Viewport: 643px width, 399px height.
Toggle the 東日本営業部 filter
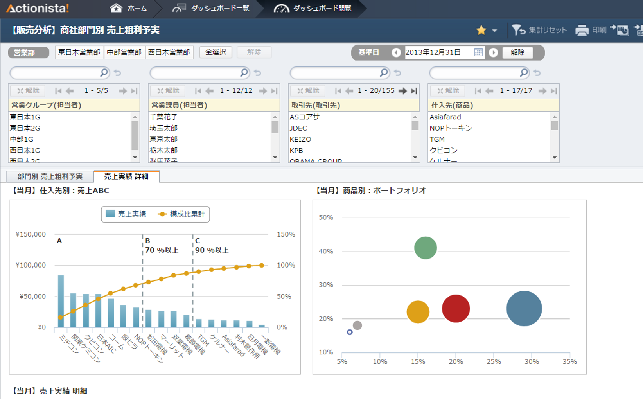tap(79, 52)
